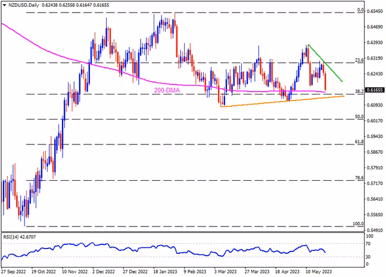The image size is (386, 277).
Task: Select the orange ascending support trendline
Action: point(282,102)
